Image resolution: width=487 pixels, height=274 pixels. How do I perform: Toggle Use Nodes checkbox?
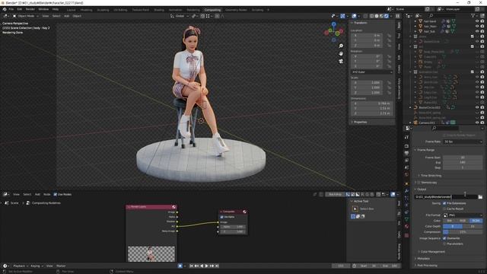tap(56, 195)
